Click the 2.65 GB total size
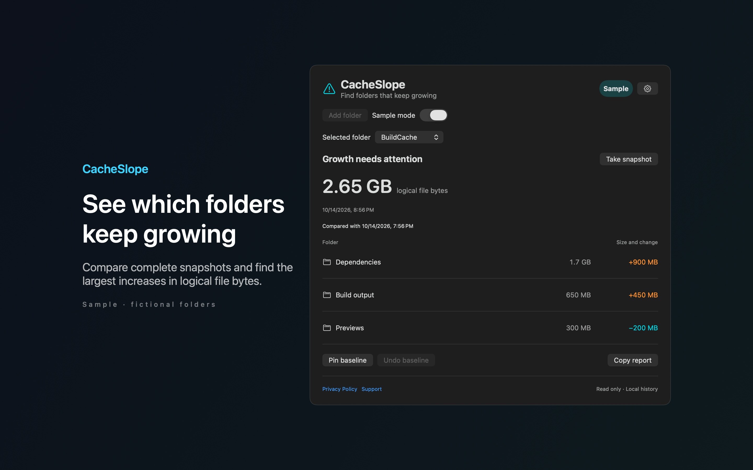 pos(357,186)
